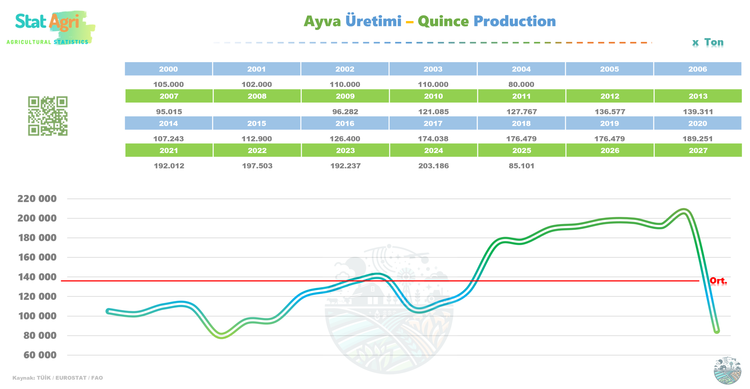The image size is (750, 389).
Task: Click the 85.101 value under 2025
Action: click(x=521, y=166)
